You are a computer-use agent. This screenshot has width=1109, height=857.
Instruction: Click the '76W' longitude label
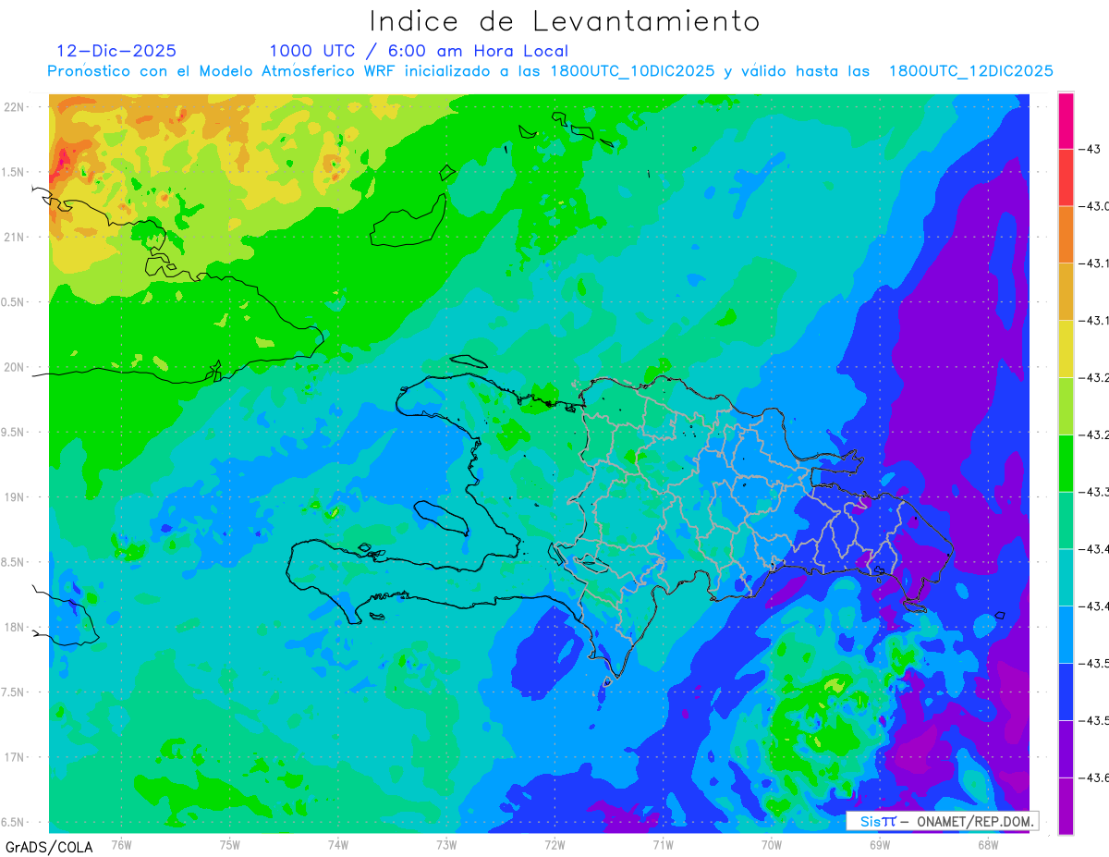pyautogui.click(x=122, y=845)
